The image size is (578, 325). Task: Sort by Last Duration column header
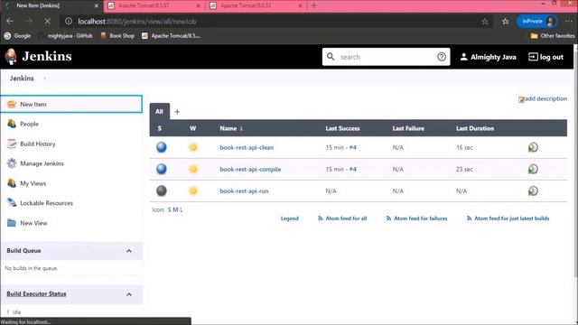coord(475,128)
